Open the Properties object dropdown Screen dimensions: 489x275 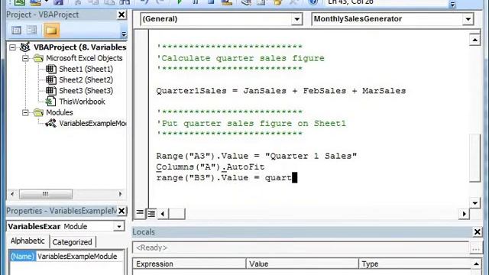119,227
